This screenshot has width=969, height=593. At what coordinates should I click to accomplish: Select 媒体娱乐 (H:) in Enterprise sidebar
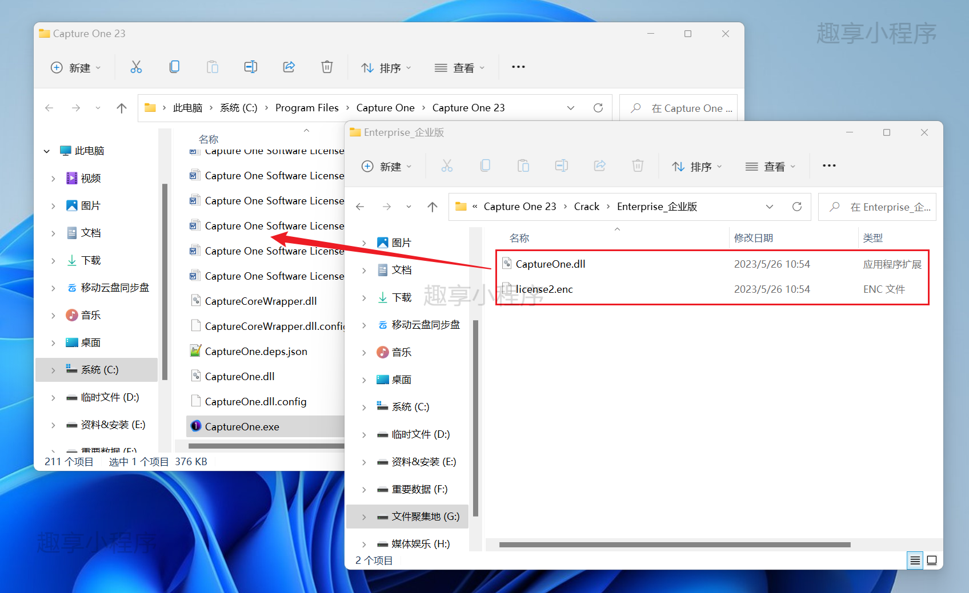(407, 544)
